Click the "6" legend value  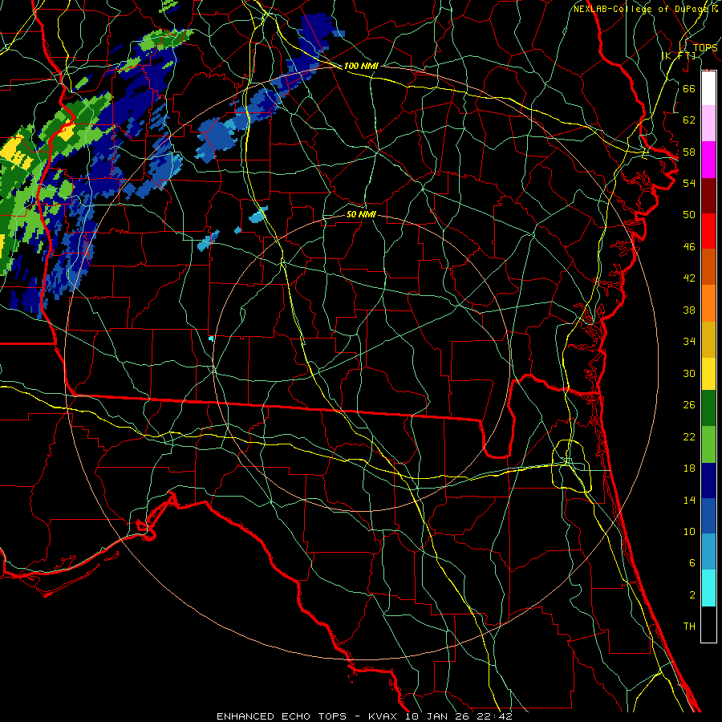692,562
